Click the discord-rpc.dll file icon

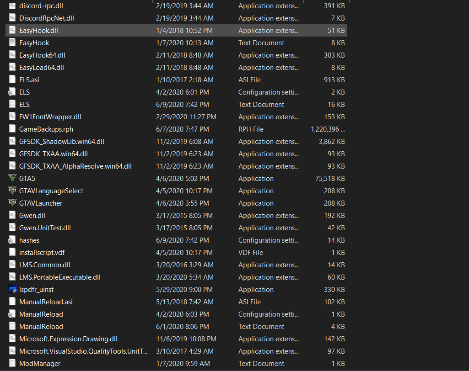[x=12, y=5]
